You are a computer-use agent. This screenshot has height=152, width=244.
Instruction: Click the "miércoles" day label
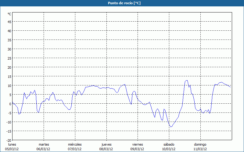tap(75, 144)
